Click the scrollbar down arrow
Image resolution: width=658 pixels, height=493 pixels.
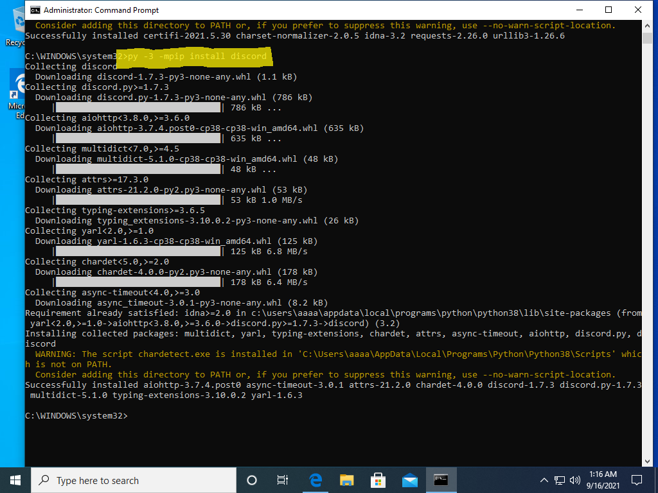pos(646,461)
